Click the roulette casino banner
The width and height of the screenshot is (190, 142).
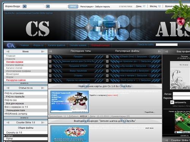pos(182,123)
